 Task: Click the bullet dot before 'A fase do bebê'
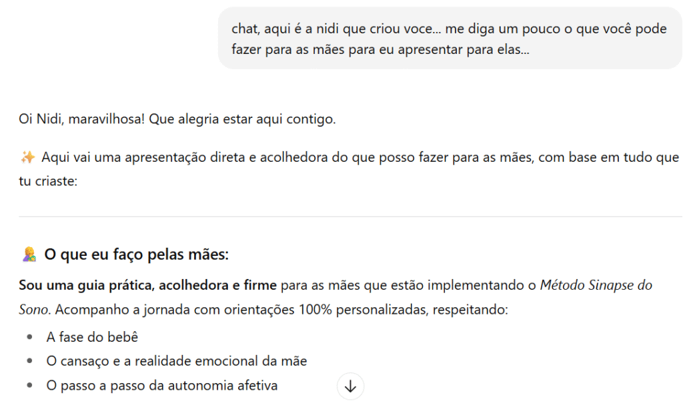pyautogui.click(x=29, y=337)
